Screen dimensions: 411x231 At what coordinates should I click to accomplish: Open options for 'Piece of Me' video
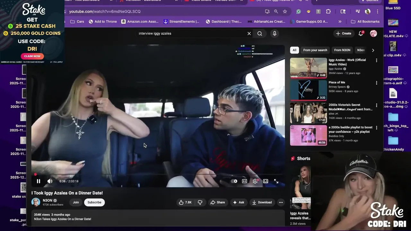[x=377, y=83]
